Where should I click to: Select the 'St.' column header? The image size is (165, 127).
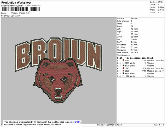128,58
